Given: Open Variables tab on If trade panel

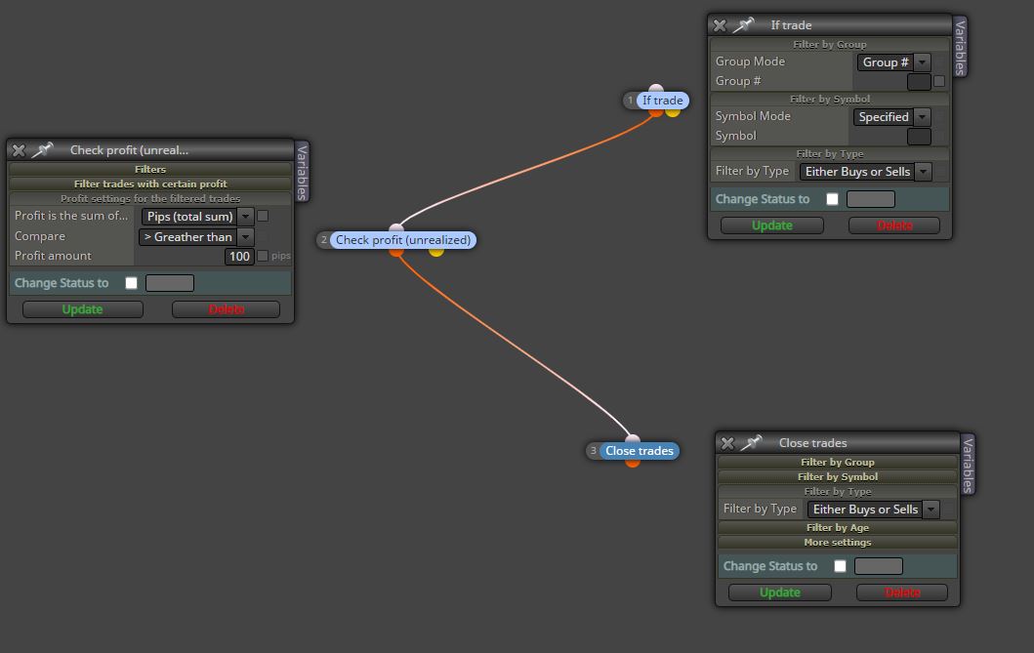Looking at the screenshot, I should 960,46.
